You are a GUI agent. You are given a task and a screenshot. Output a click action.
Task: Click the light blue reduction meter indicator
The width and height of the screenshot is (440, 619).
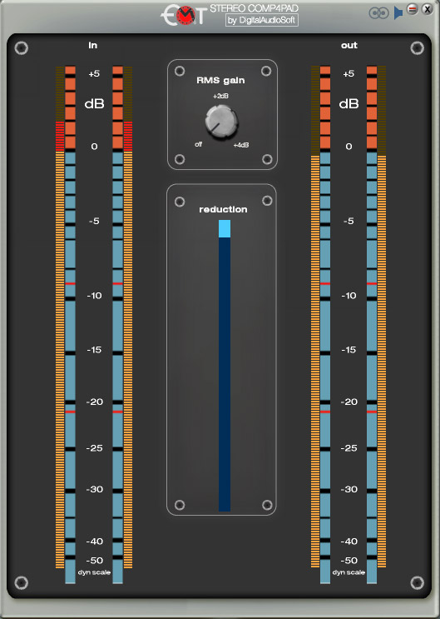click(x=225, y=228)
